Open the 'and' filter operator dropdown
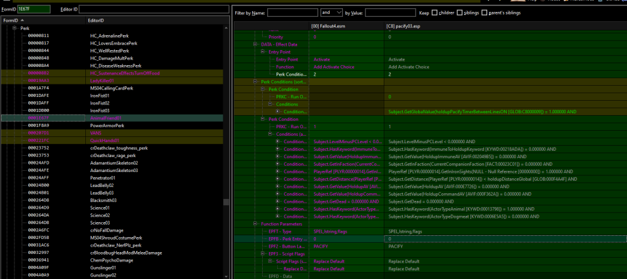The height and width of the screenshot is (279, 627). tap(332, 13)
